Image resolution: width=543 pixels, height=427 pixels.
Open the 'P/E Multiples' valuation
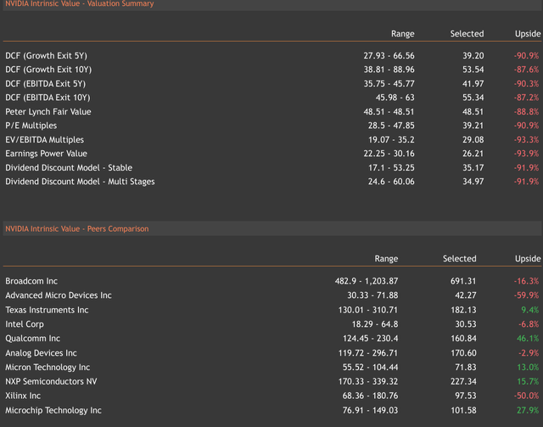31,126
